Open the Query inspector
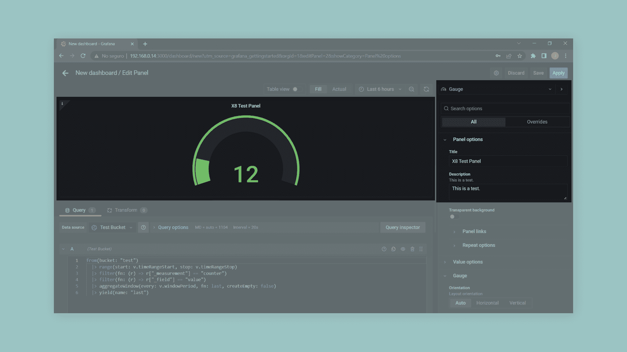 pyautogui.click(x=402, y=227)
